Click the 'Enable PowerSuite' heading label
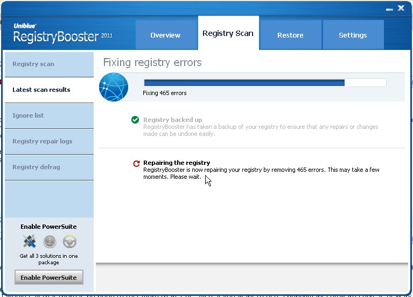The image size is (413, 297). pos(48,227)
